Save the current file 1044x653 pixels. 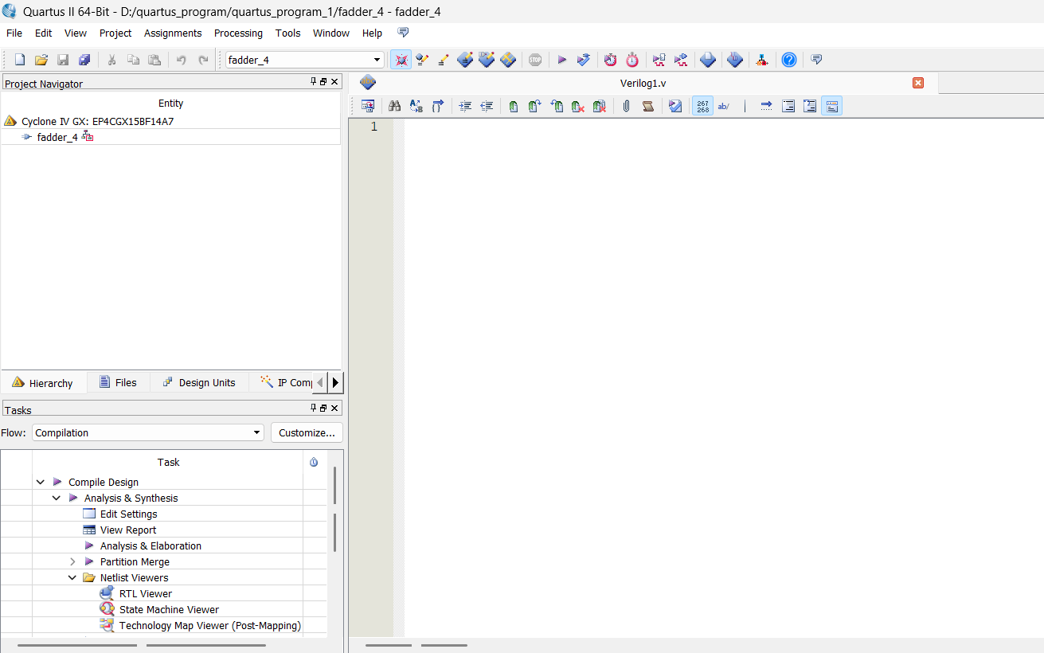[63, 60]
